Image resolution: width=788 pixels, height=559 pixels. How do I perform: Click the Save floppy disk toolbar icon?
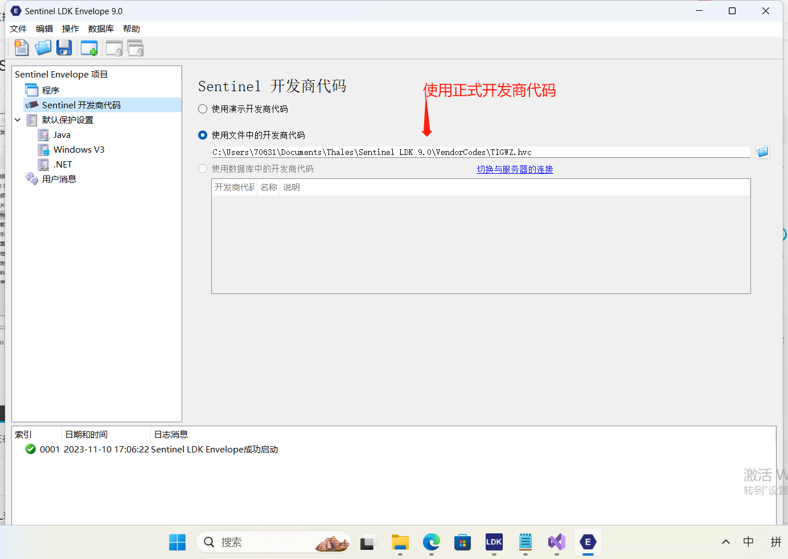pos(64,48)
